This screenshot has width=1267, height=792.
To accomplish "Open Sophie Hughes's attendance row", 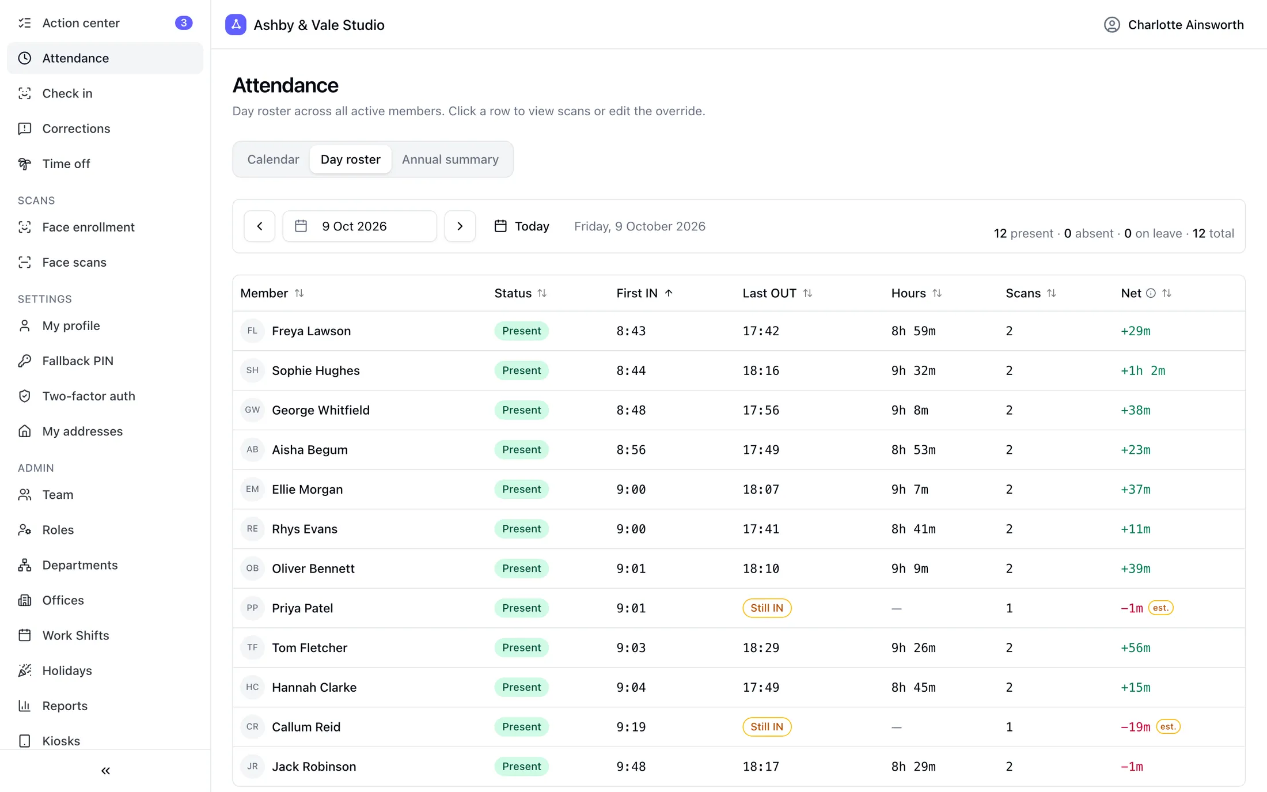I will (739, 370).
